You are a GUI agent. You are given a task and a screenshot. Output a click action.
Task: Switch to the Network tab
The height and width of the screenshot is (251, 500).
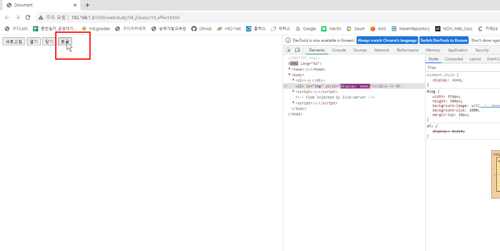click(382, 50)
